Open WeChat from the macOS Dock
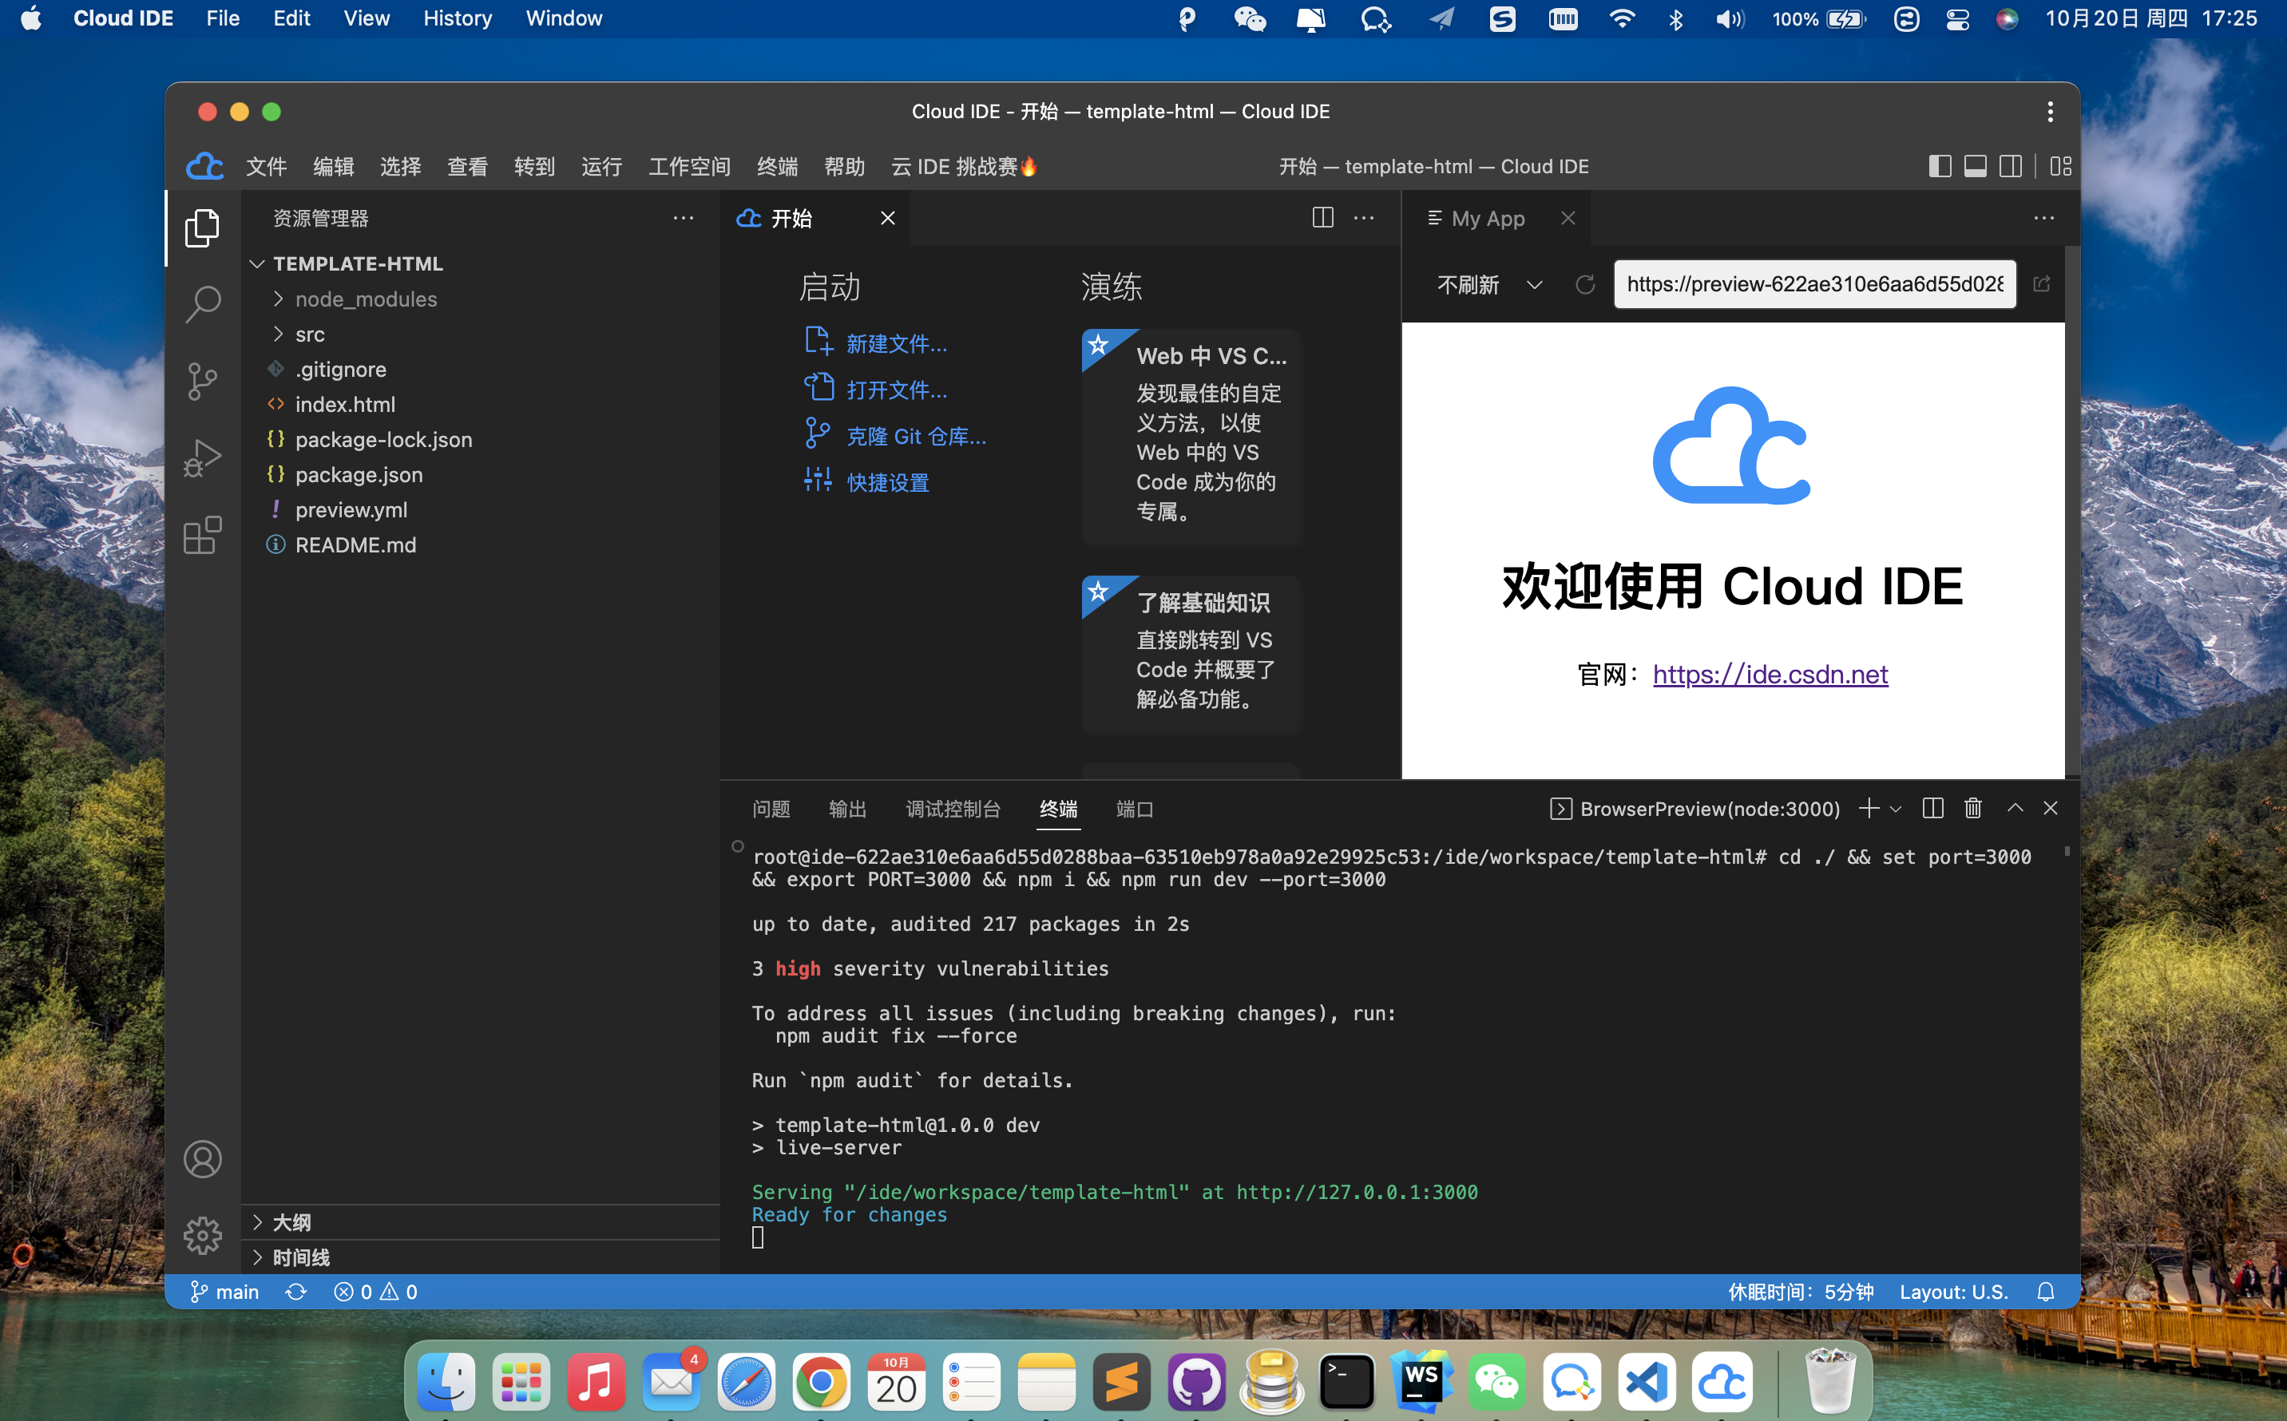The width and height of the screenshot is (2287, 1421). pos(1496,1383)
